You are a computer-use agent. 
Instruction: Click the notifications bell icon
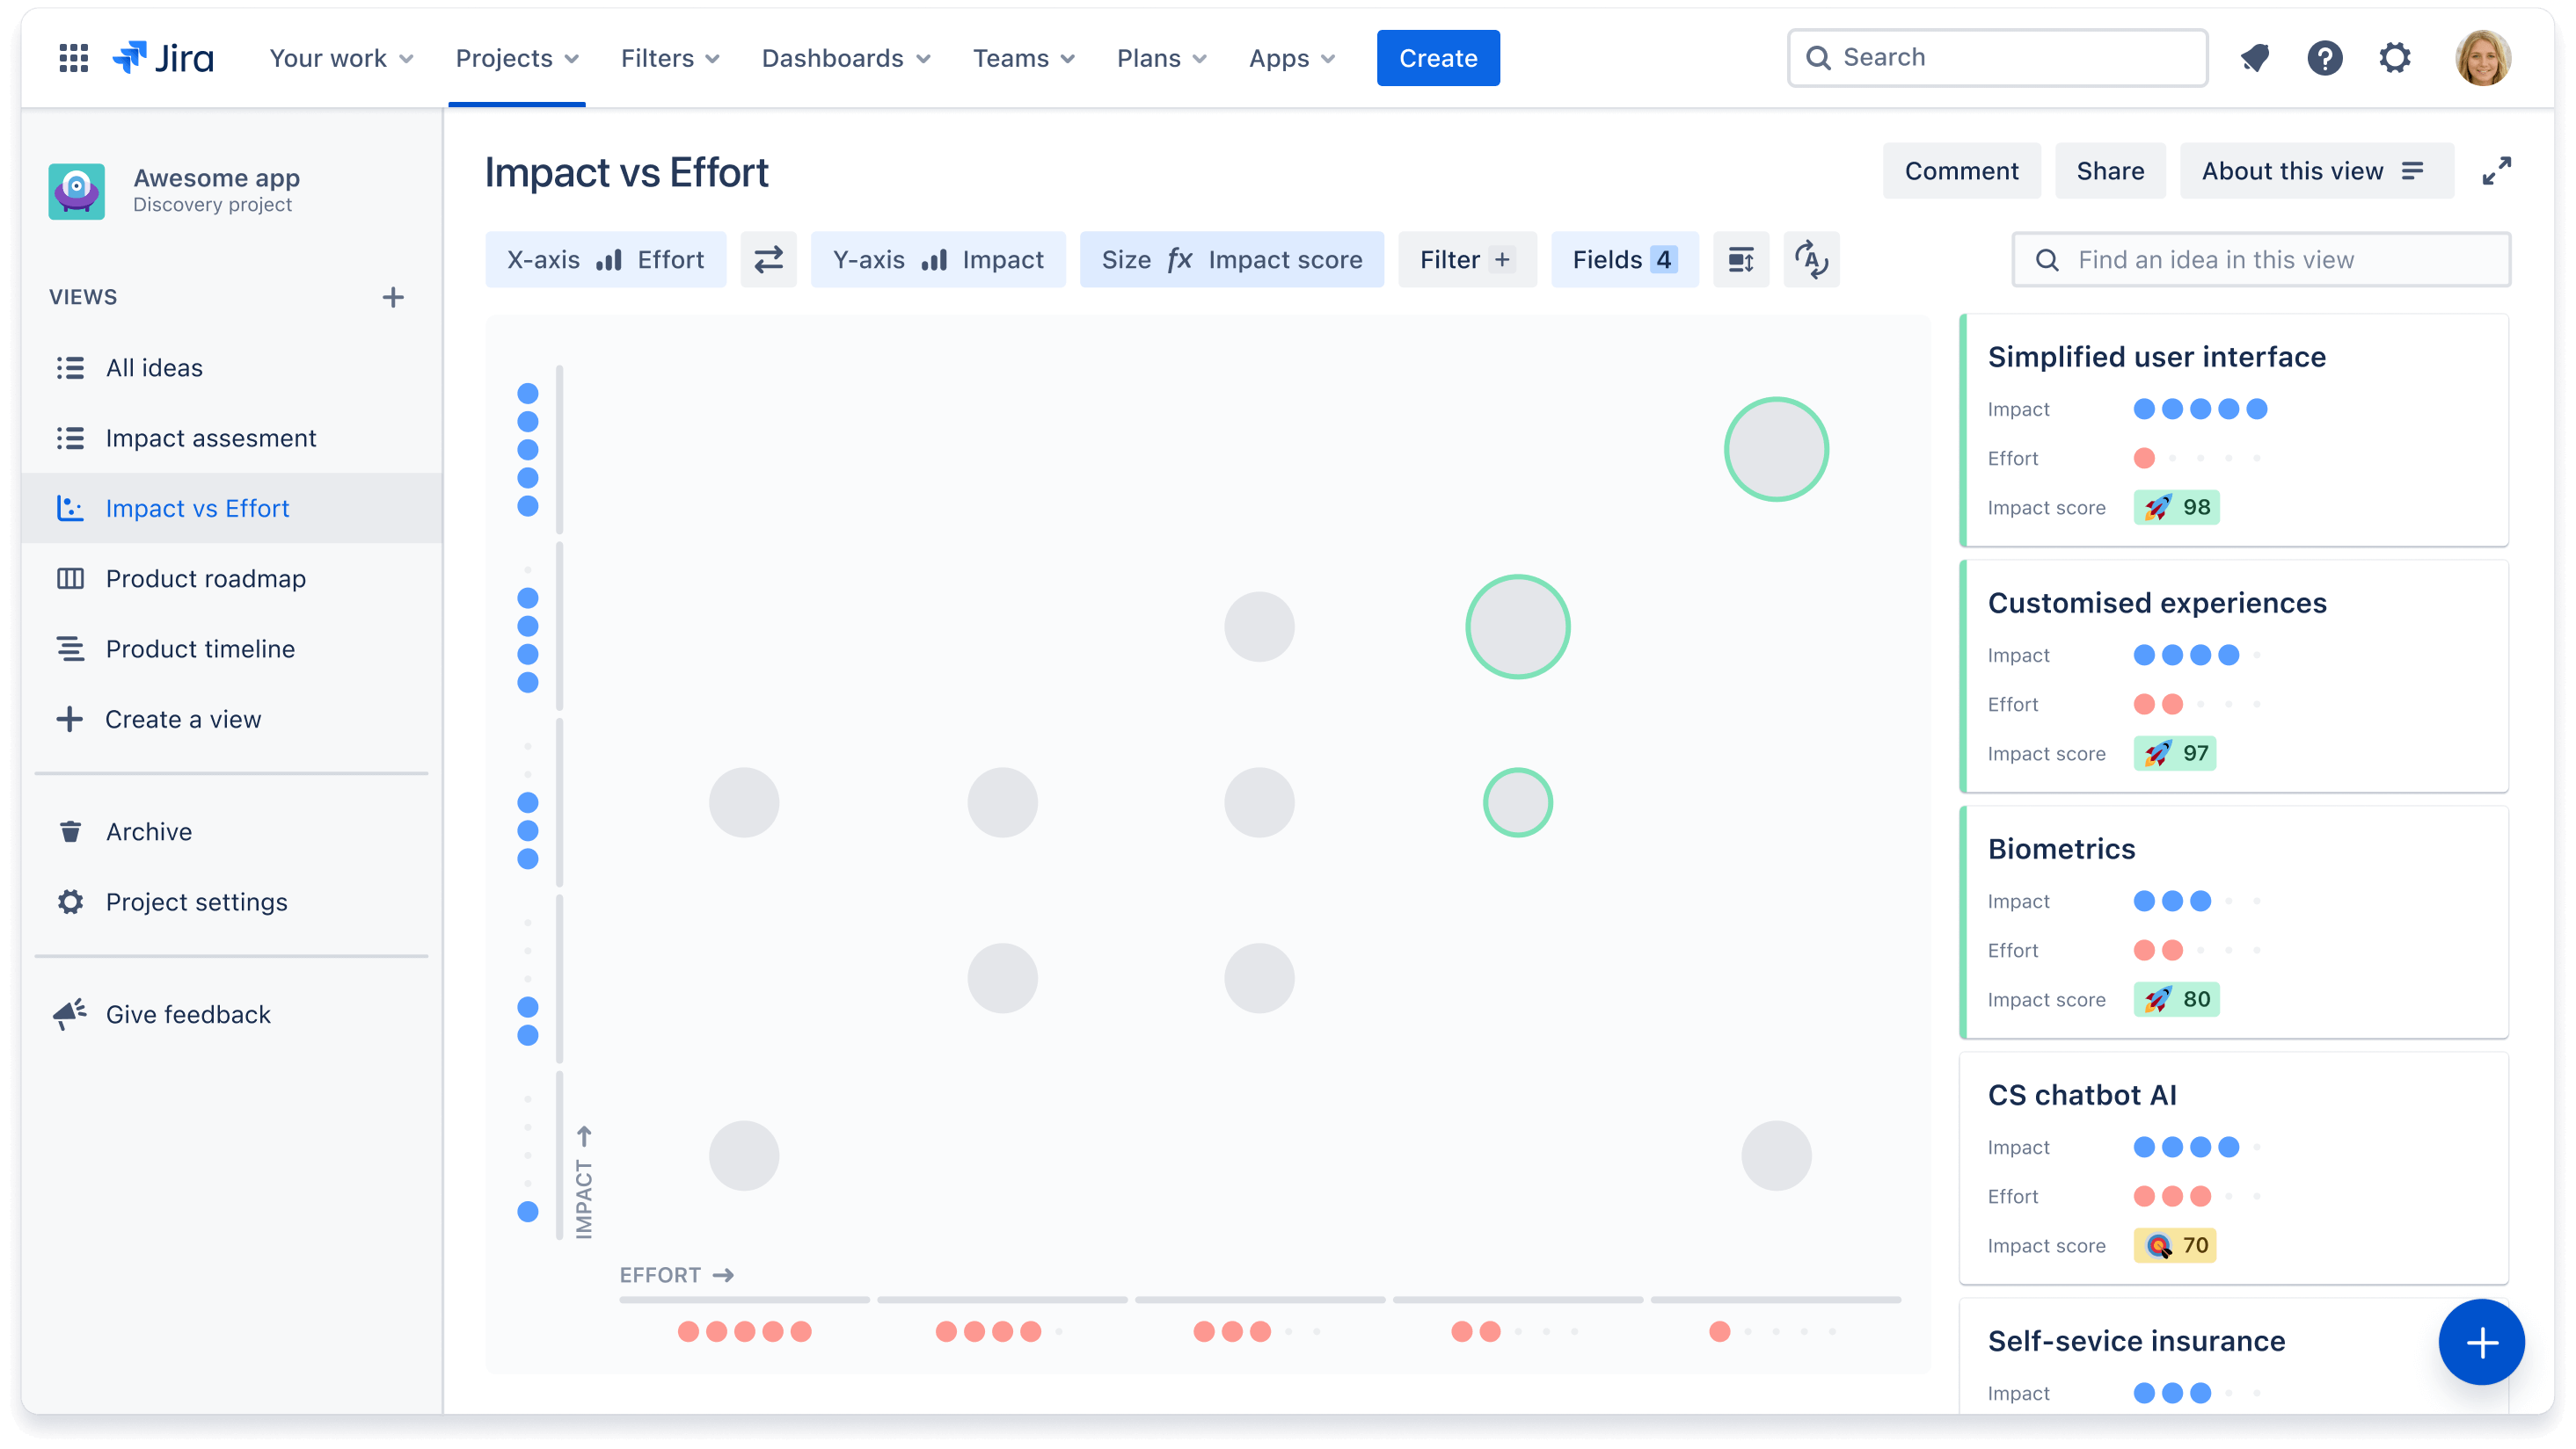(x=2256, y=58)
